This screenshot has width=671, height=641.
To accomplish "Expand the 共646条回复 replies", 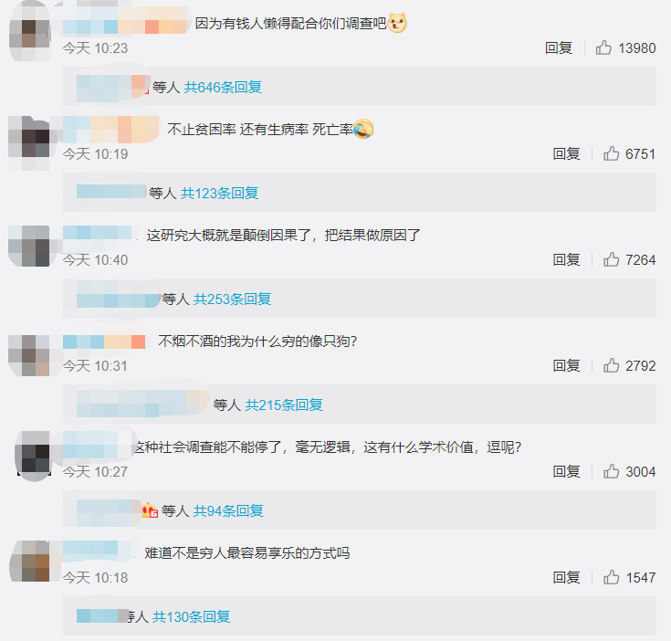I will pos(223,87).
